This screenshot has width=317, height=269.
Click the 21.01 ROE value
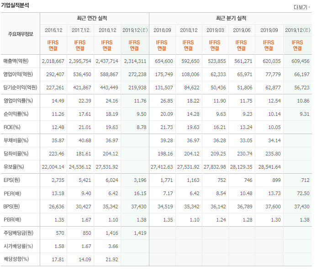click(x=85, y=127)
